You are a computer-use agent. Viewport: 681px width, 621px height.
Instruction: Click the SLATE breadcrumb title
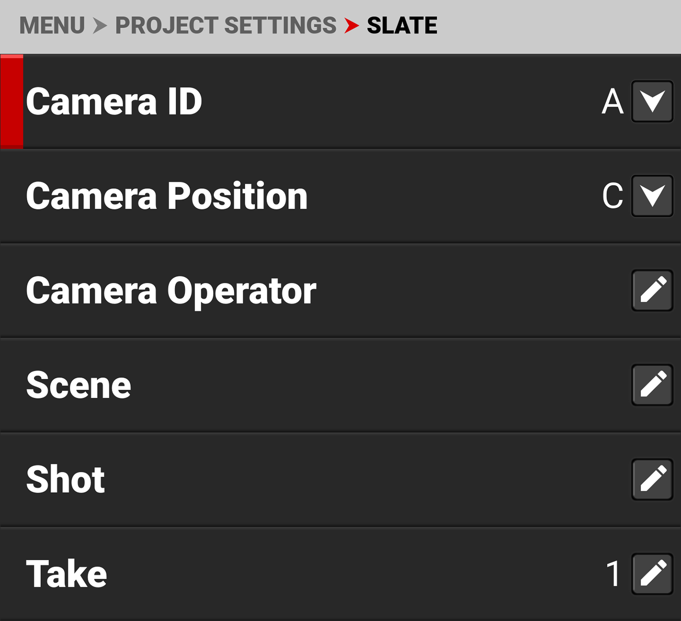pyautogui.click(x=402, y=25)
